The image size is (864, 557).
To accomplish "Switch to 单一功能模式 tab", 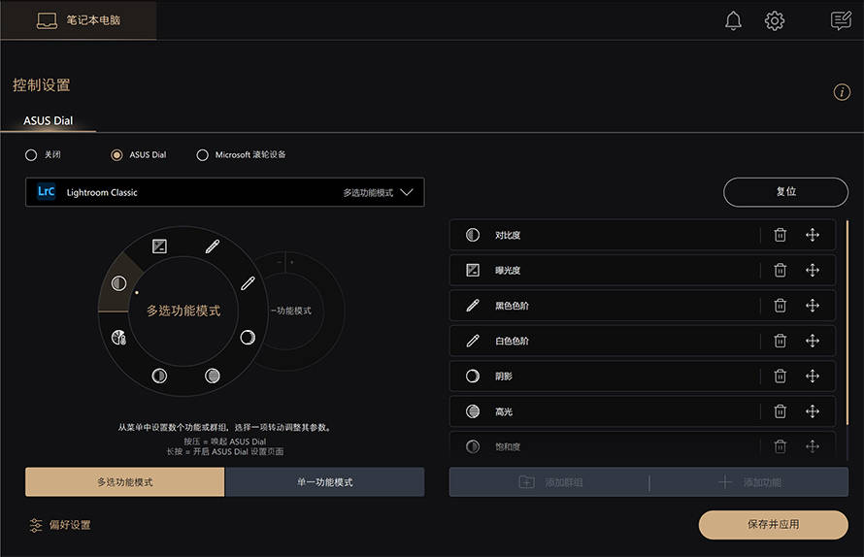I will [324, 482].
